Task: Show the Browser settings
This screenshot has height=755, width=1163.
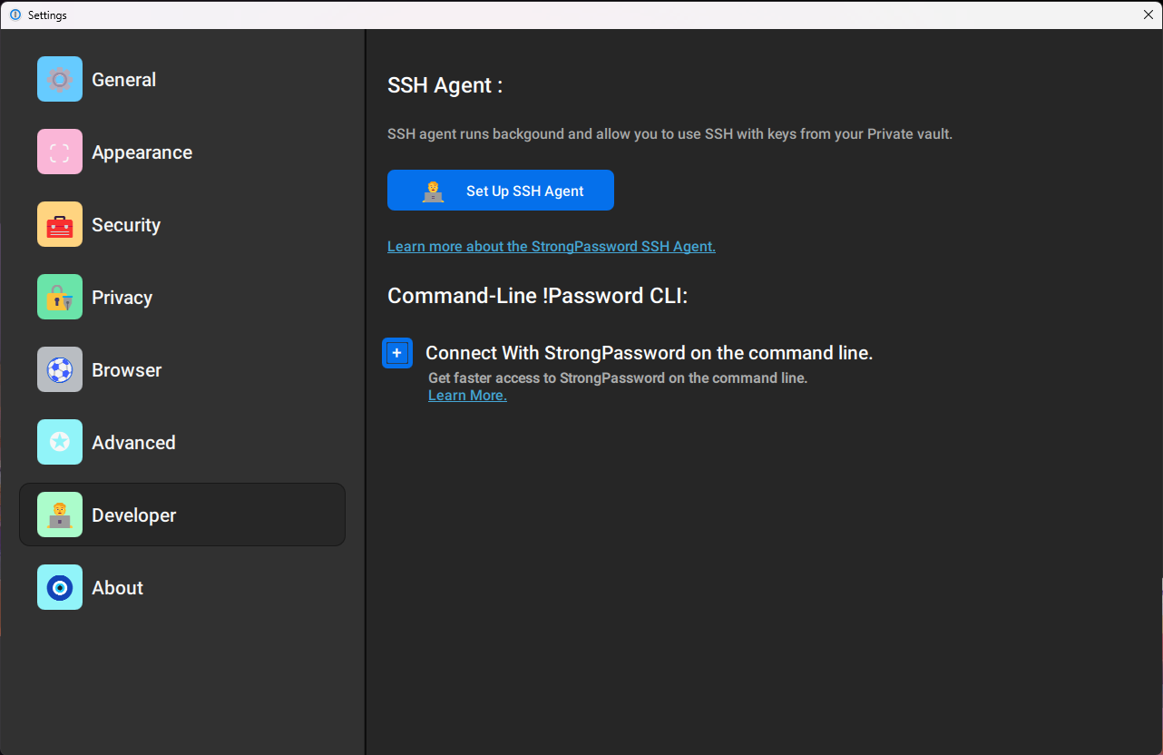Action: (x=126, y=370)
